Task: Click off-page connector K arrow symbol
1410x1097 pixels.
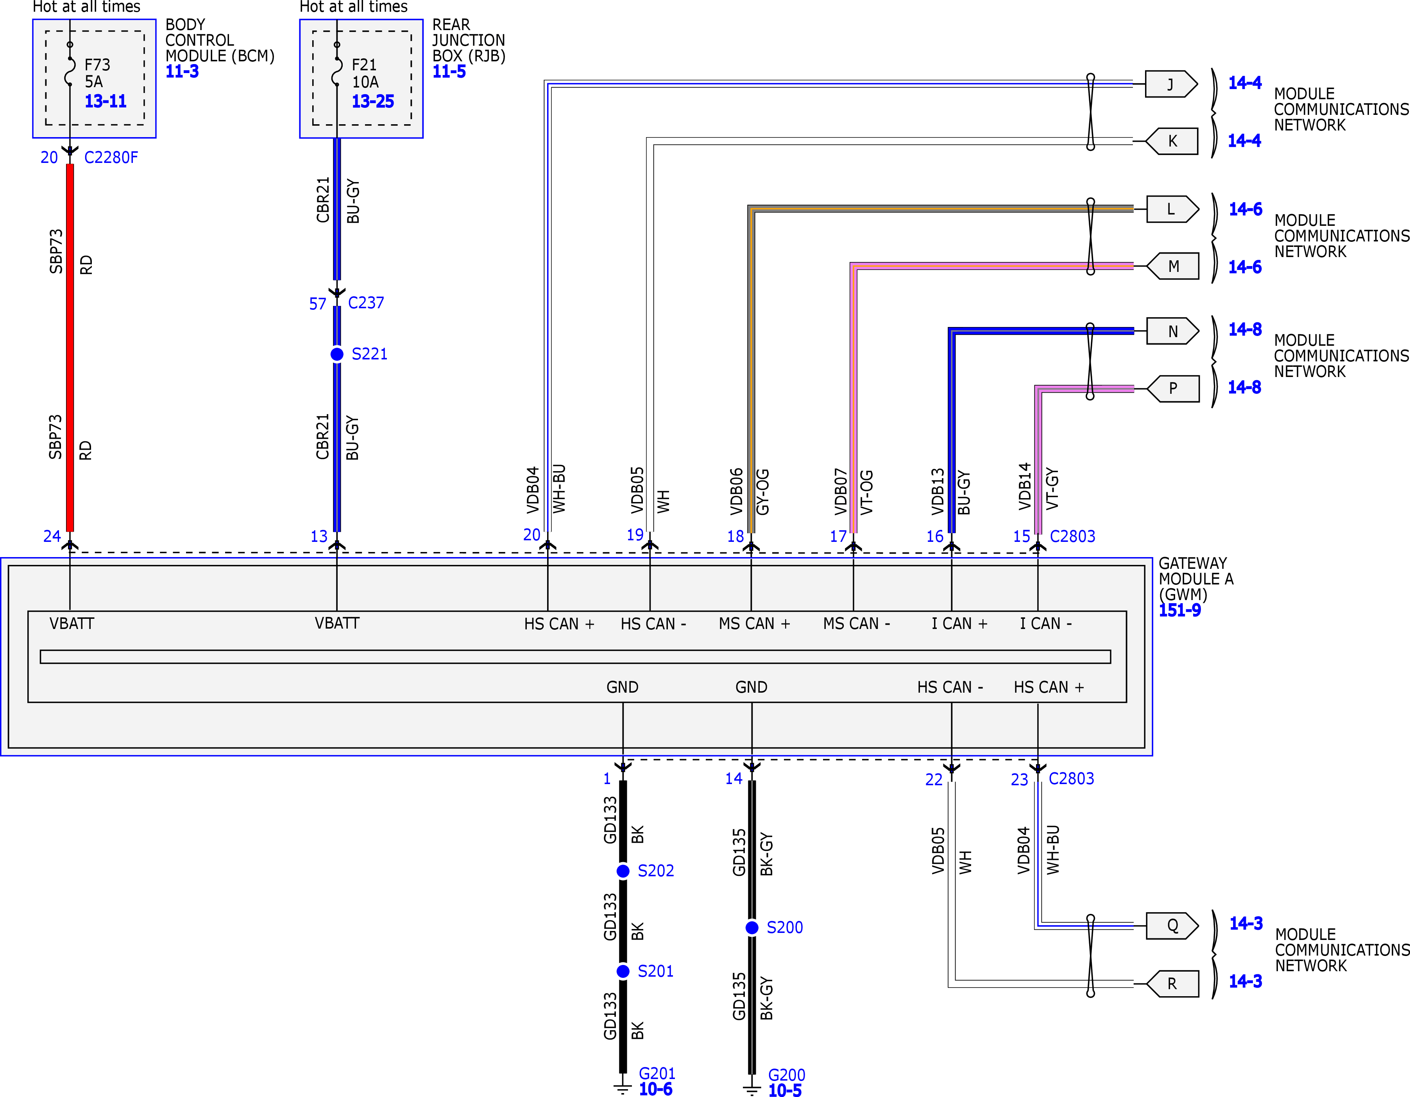Action: [1172, 141]
